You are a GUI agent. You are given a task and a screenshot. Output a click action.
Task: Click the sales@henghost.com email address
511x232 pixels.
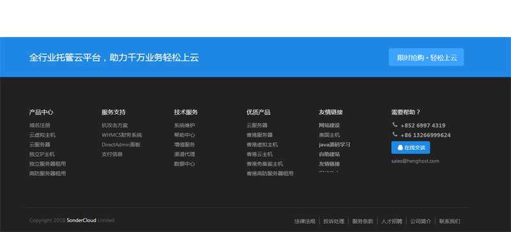[415, 161]
